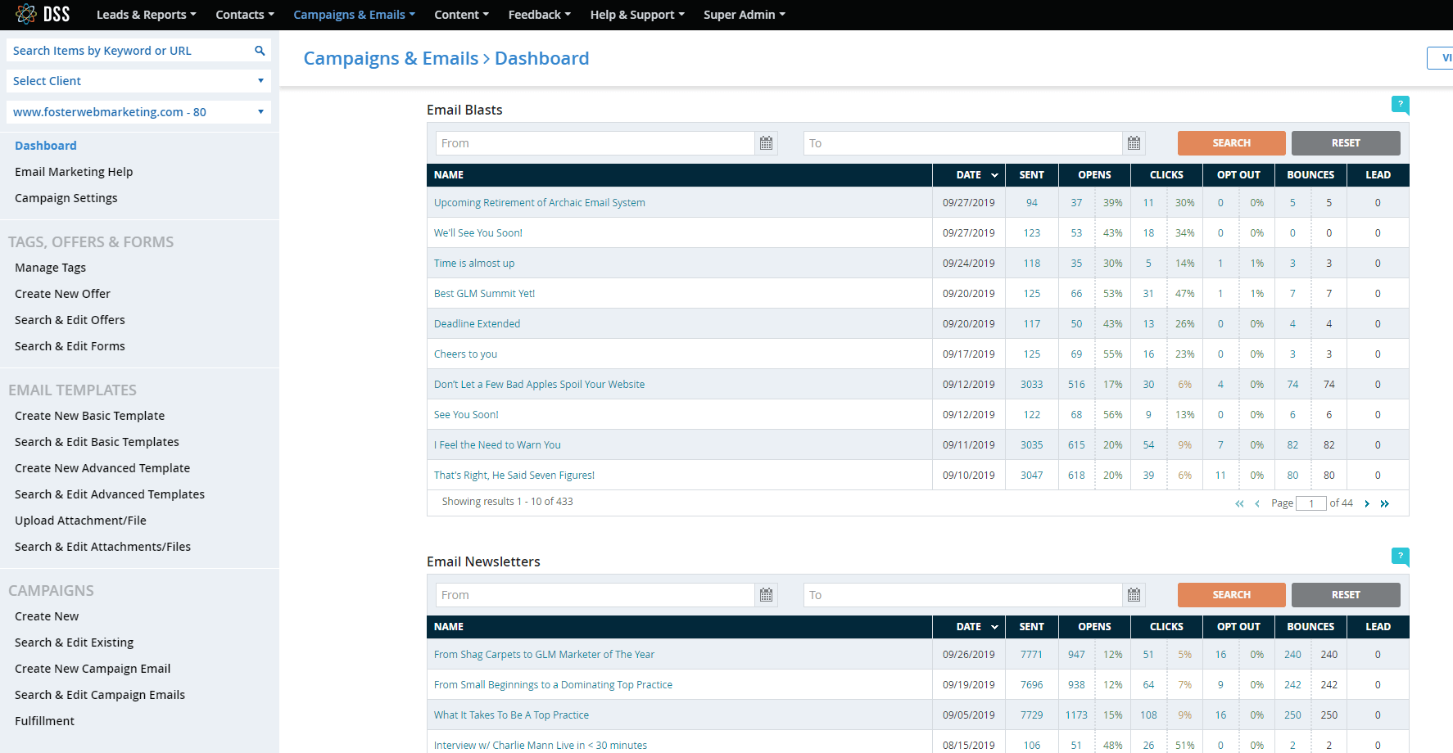
Task: Open Manage Tags link
Action: [50, 268]
